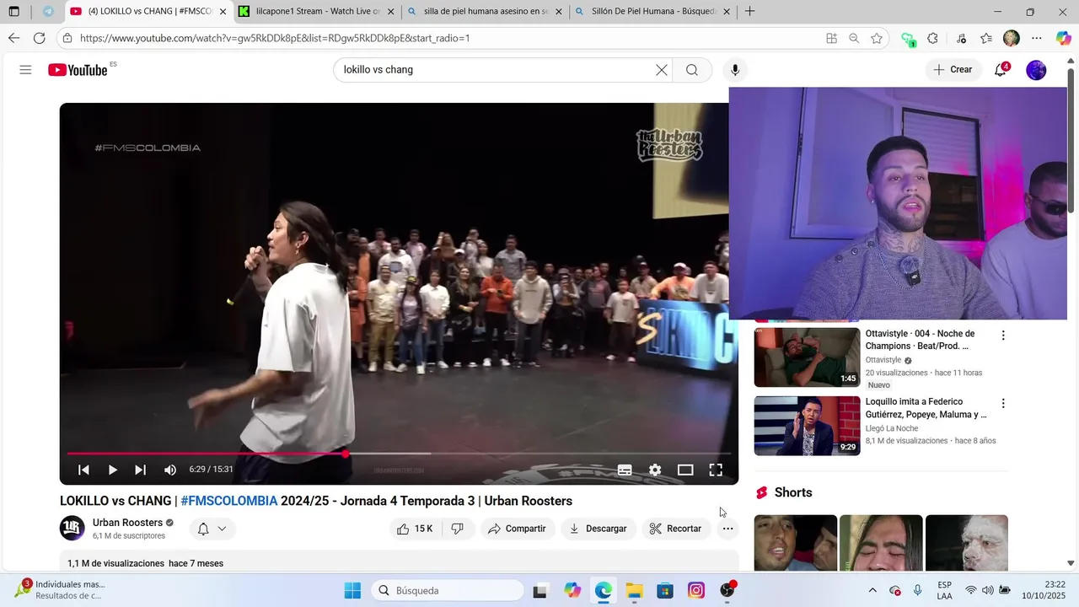1079x607 pixels.
Task: Go back with browser back arrow
Action: pyautogui.click(x=13, y=38)
